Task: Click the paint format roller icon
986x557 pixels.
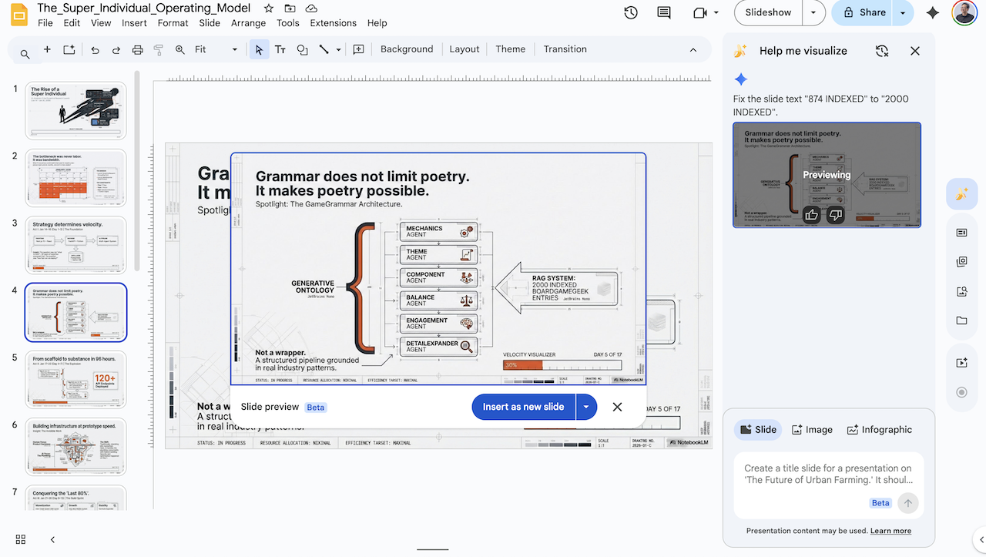Action: [159, 49]
